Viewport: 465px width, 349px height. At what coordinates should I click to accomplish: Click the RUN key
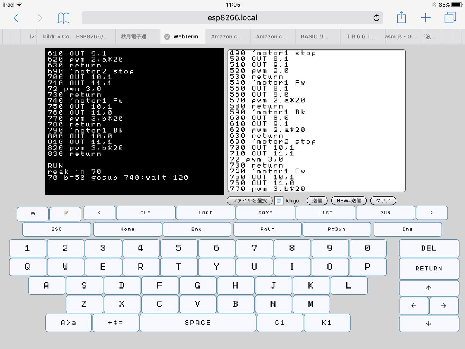point(386,213)
